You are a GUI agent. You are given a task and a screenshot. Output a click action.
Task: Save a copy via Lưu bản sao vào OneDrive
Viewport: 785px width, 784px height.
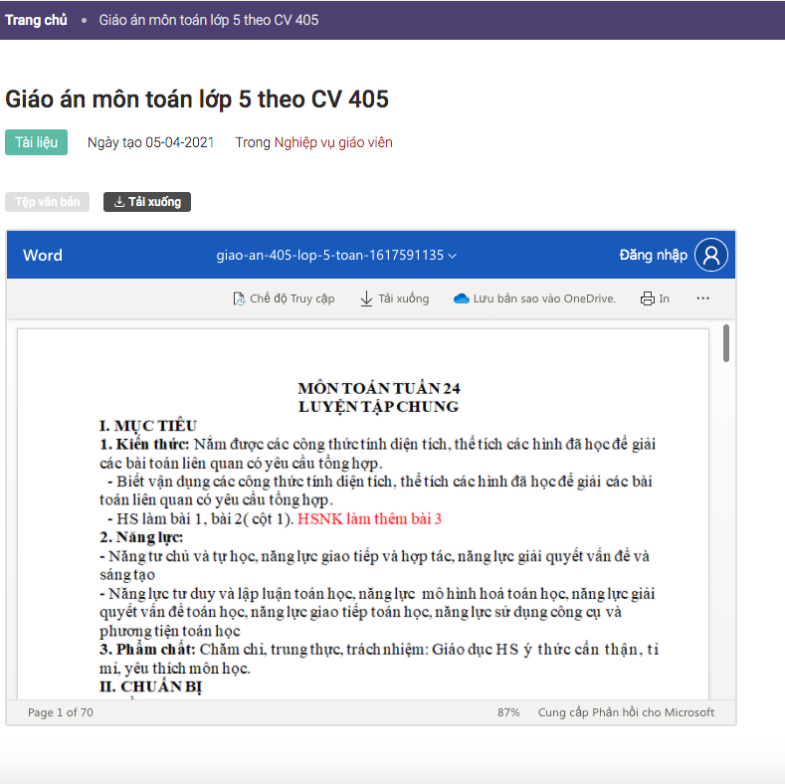(x=535, y=298)
